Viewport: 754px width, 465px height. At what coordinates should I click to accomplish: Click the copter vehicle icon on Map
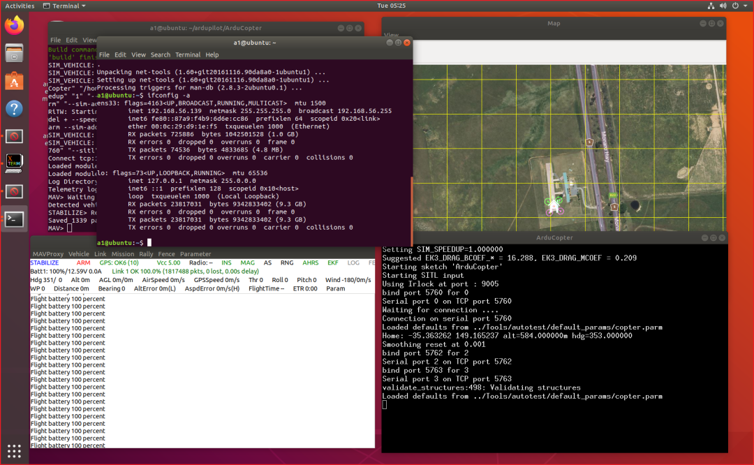554,206
